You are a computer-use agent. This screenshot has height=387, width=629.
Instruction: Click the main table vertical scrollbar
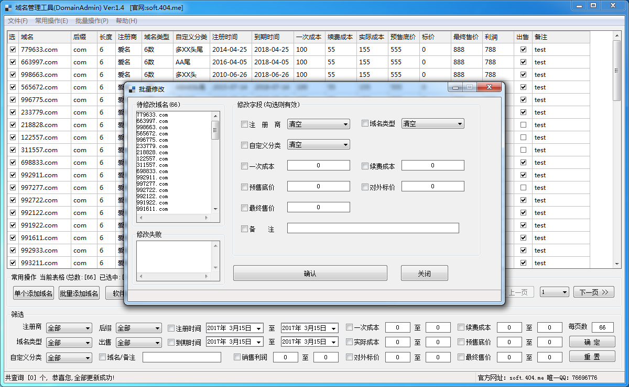point(617,150)
